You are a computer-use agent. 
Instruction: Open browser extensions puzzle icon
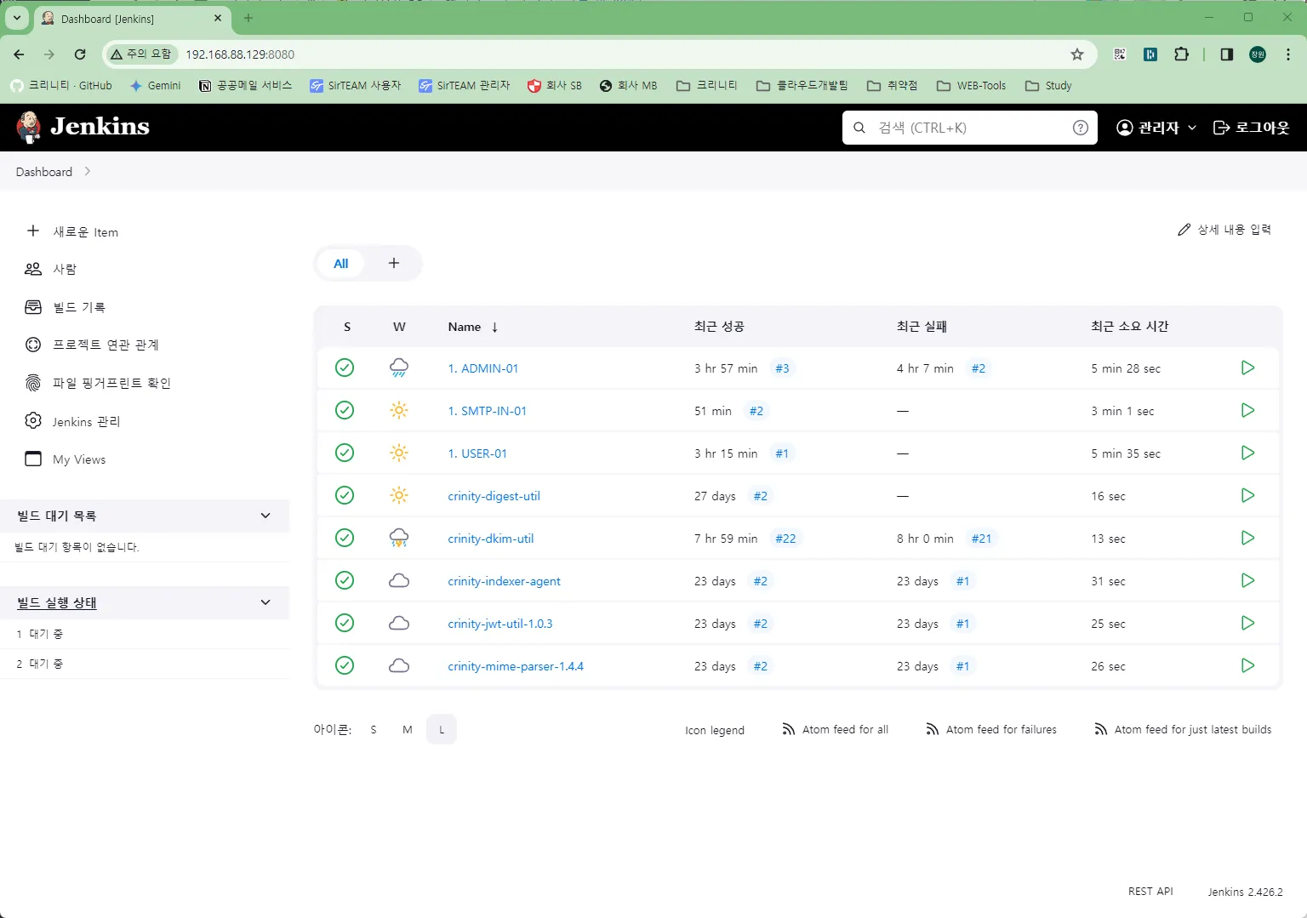(x=1181, y=54)
